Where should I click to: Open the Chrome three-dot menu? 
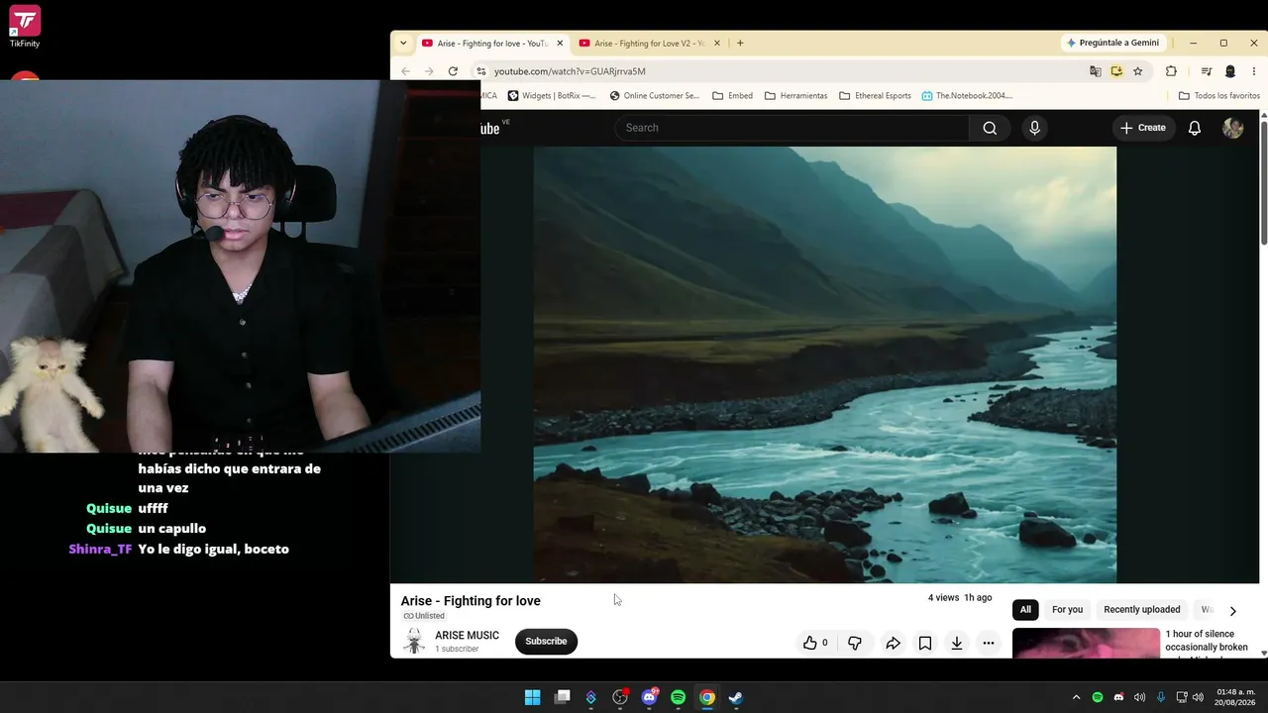1253,71
